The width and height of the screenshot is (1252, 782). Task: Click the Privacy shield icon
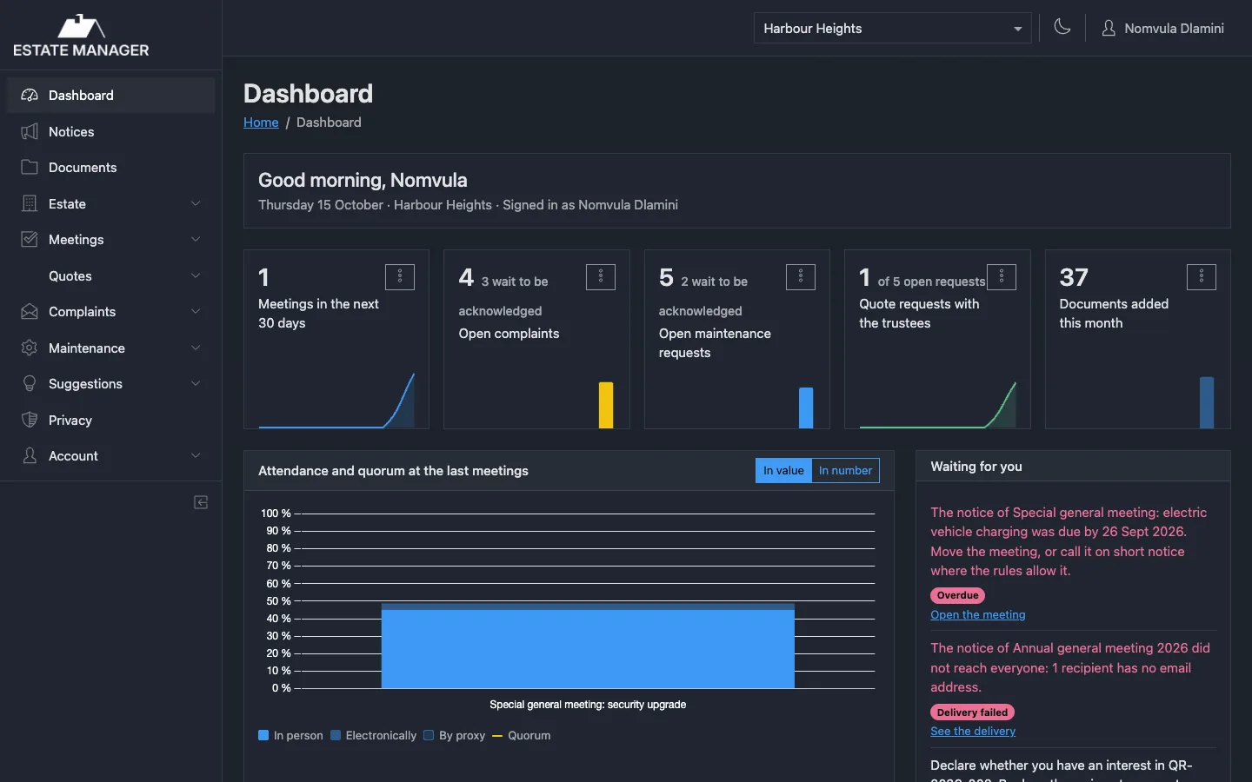(30, 420)
